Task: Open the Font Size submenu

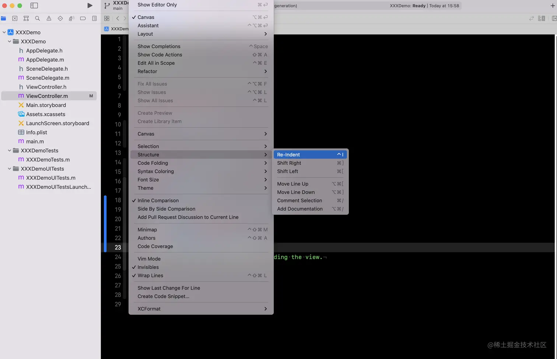Action: click(201, 180)
